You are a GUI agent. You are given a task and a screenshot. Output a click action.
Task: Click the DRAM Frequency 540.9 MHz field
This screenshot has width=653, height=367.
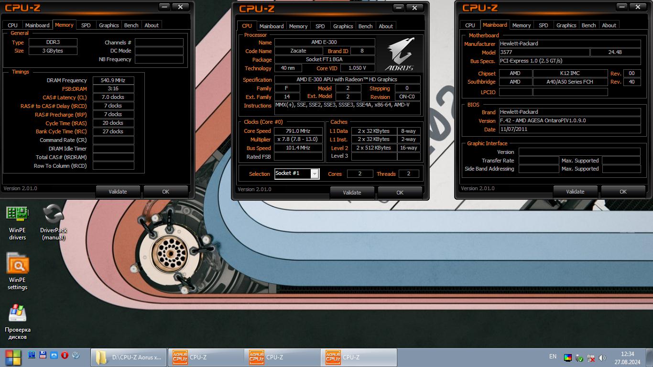pos(113,80)
